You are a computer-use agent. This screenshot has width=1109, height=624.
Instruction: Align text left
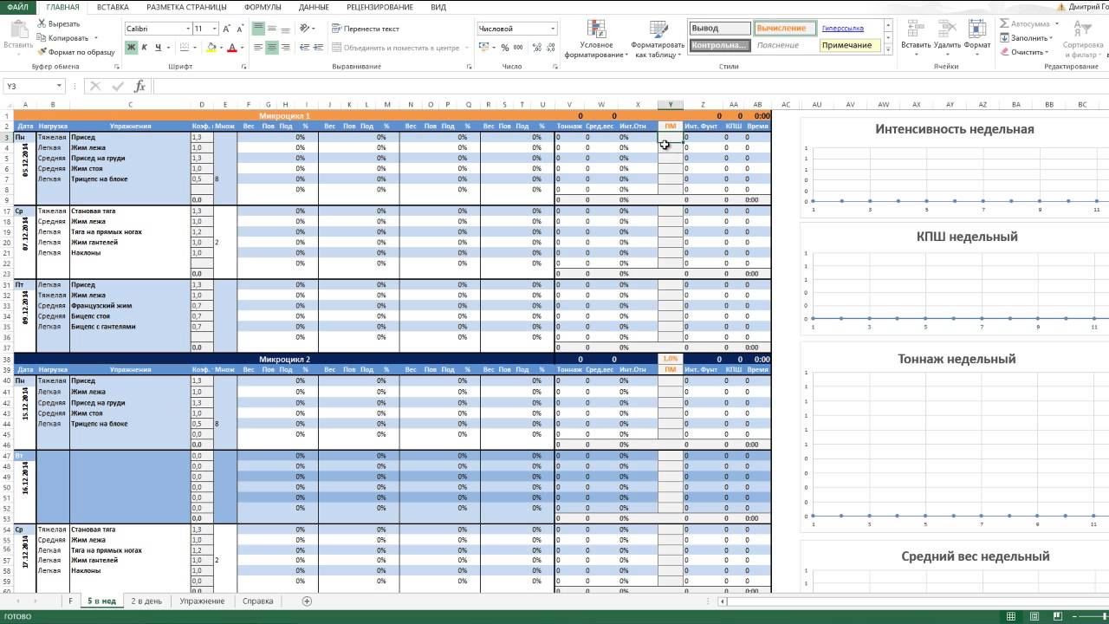click(258, 48)
